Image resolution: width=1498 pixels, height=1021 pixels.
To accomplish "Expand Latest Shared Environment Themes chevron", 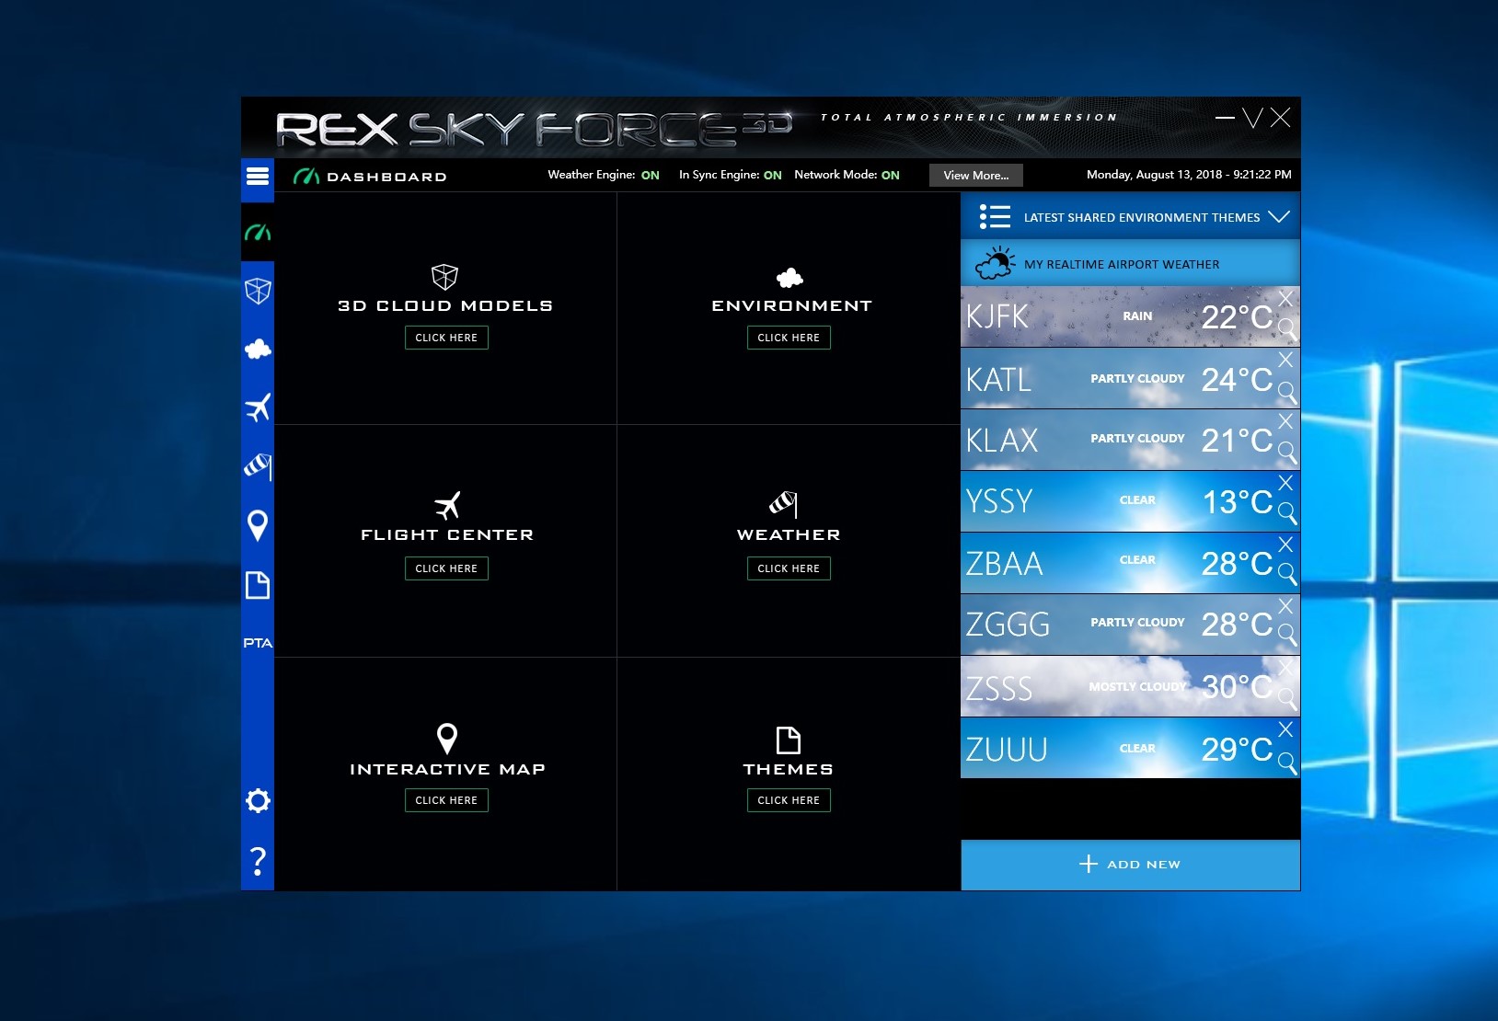I will [1278, 217].
